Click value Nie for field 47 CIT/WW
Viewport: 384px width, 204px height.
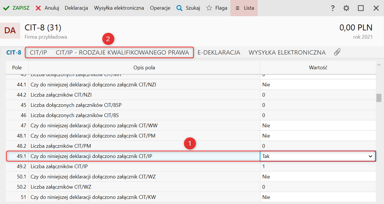pyautogui.click(x=318, y=126)
